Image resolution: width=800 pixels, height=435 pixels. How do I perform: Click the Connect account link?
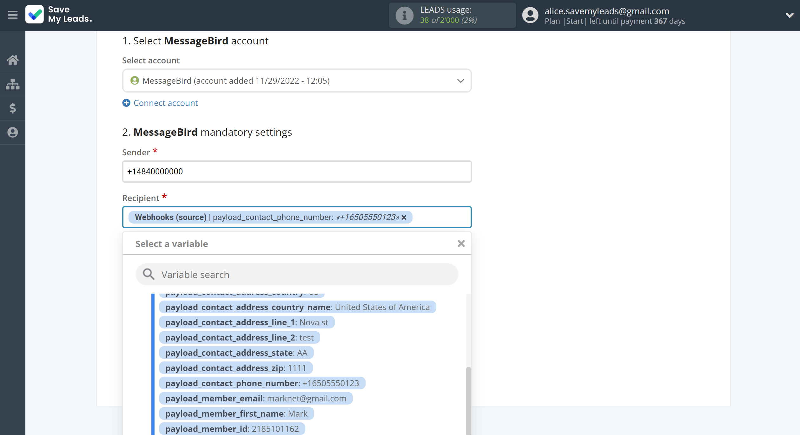pos(166,103)
